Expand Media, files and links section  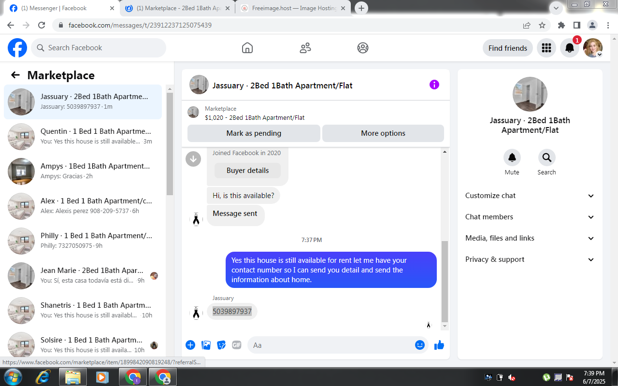(530, 238)
